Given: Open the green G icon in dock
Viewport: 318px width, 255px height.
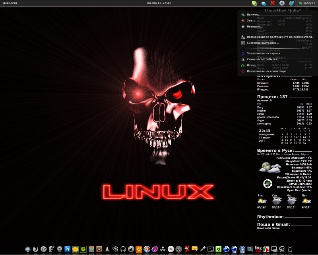Looking at the screenshot, I should (83, 249).
